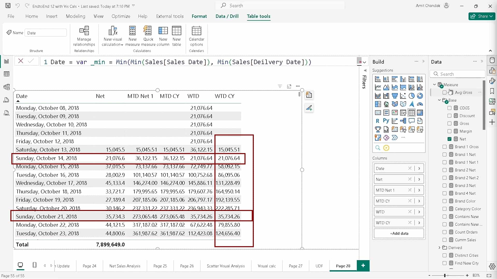The image size is (497, 279).
Task: Select the R script visual icon
Action: point(378,120)
